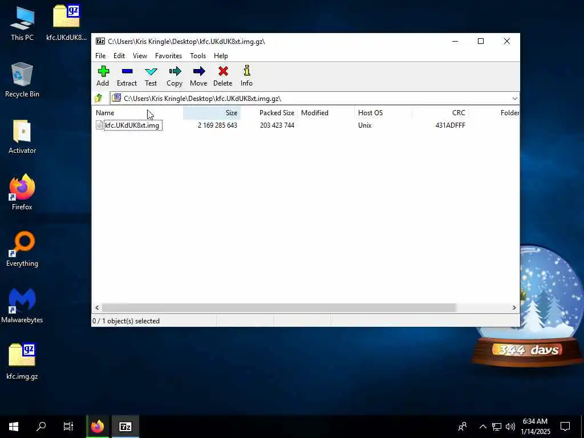Open the notification center icon
The width and height of the screenshot is (584, 438).
pos(565,427)
